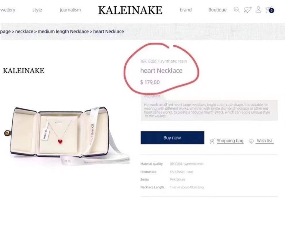Open the user account icon

pyautogui.click(x=258, y=10)
